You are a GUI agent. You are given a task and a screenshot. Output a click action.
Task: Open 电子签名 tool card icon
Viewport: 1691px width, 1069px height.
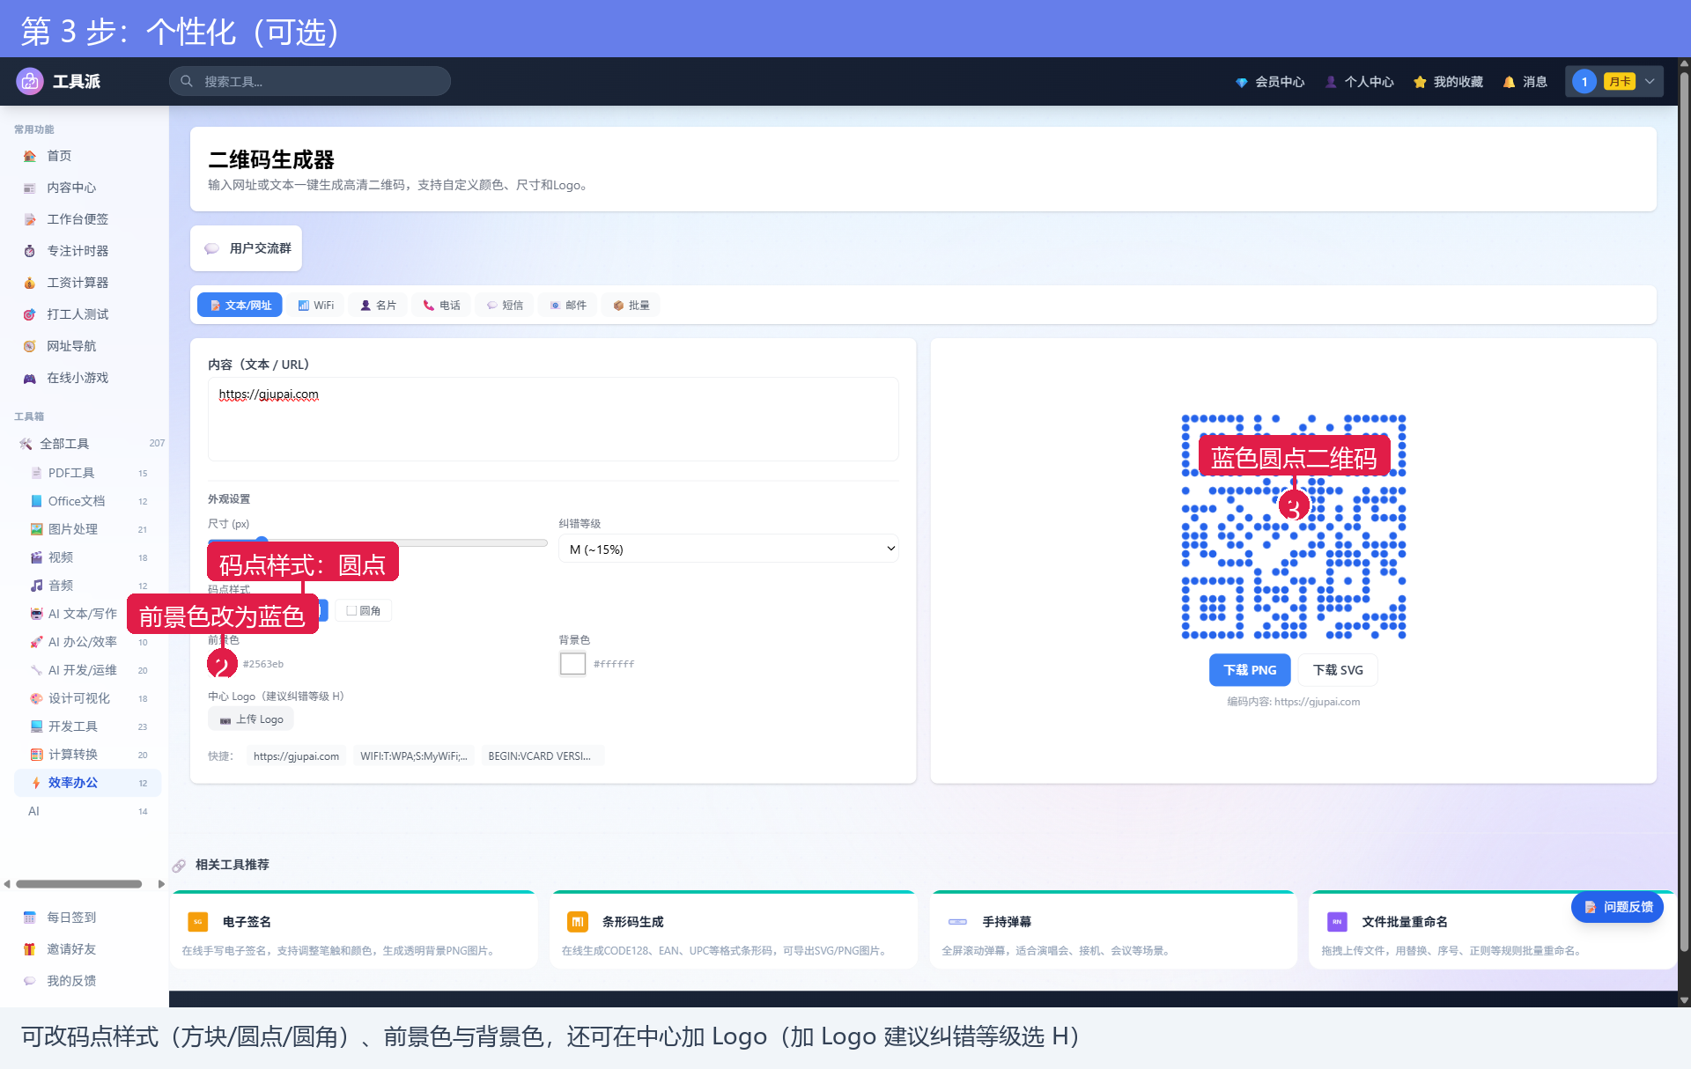[x=198, y=922]
